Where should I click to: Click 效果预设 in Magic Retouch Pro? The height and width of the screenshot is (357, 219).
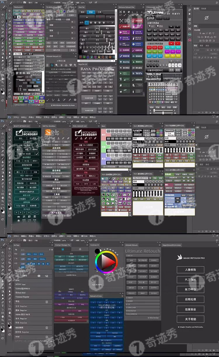click(x=190, y=309)
